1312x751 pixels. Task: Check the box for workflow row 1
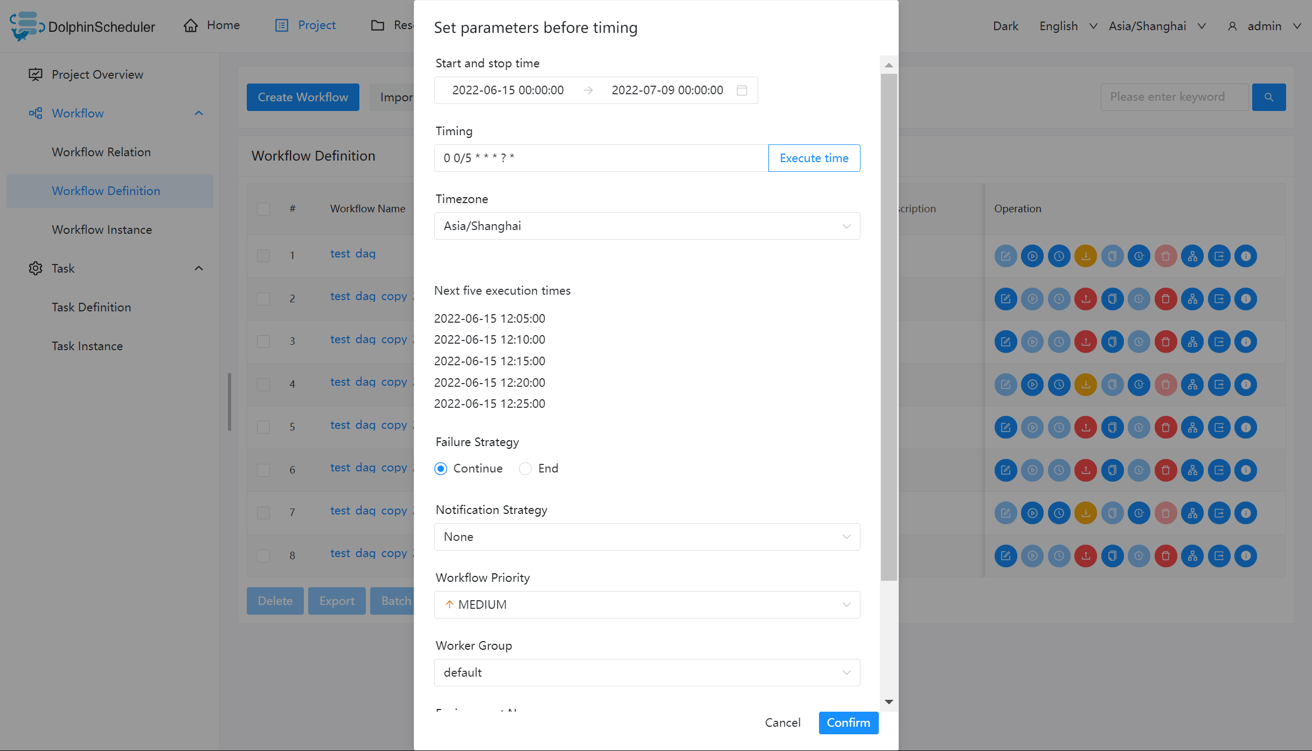tap(263, 255)
